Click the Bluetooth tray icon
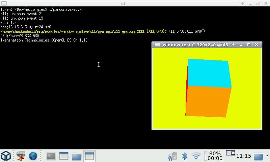The height and width of the screenshot is (162, 270). tap(185, 156)
